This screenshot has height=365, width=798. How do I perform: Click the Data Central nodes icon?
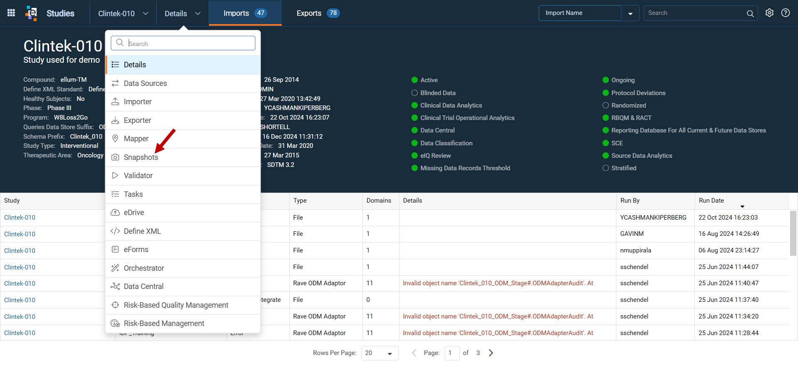(115, 287)
